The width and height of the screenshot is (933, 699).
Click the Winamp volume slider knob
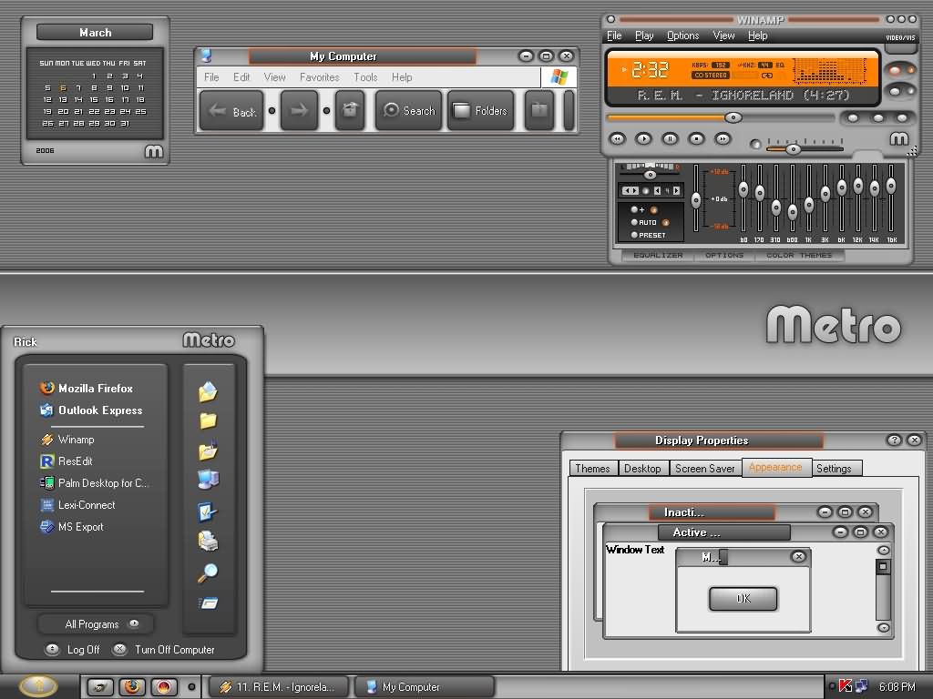pyautogui.click(x=793, y=148)
